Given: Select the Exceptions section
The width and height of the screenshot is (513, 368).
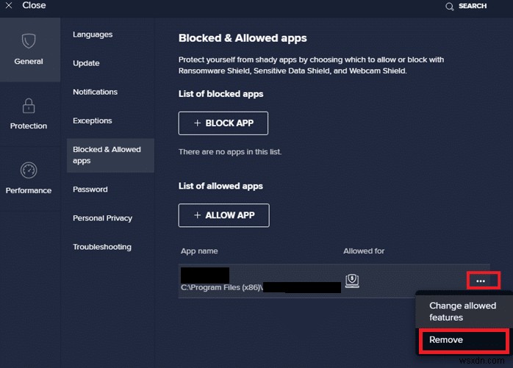Looking at the screenshot, I should point(93,120).
